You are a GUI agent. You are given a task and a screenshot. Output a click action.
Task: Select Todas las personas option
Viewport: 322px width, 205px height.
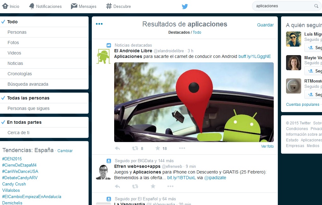(44, 98)
